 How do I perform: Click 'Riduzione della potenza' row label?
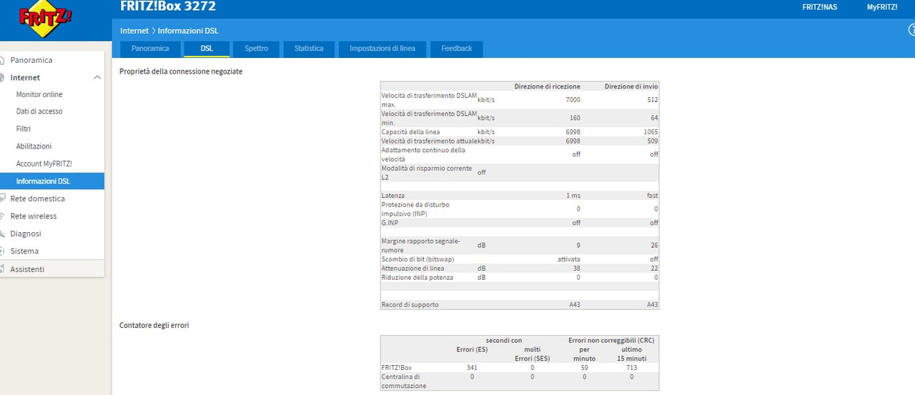tap(417, 277)
